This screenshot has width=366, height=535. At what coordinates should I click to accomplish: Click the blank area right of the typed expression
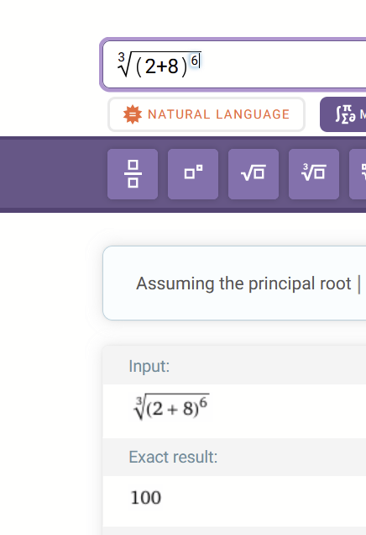coord(283,65)
